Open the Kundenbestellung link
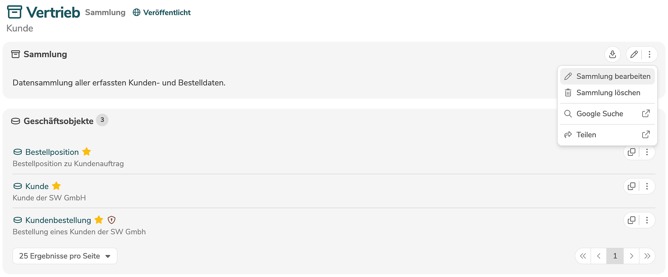668x277 pixels. 58,220
